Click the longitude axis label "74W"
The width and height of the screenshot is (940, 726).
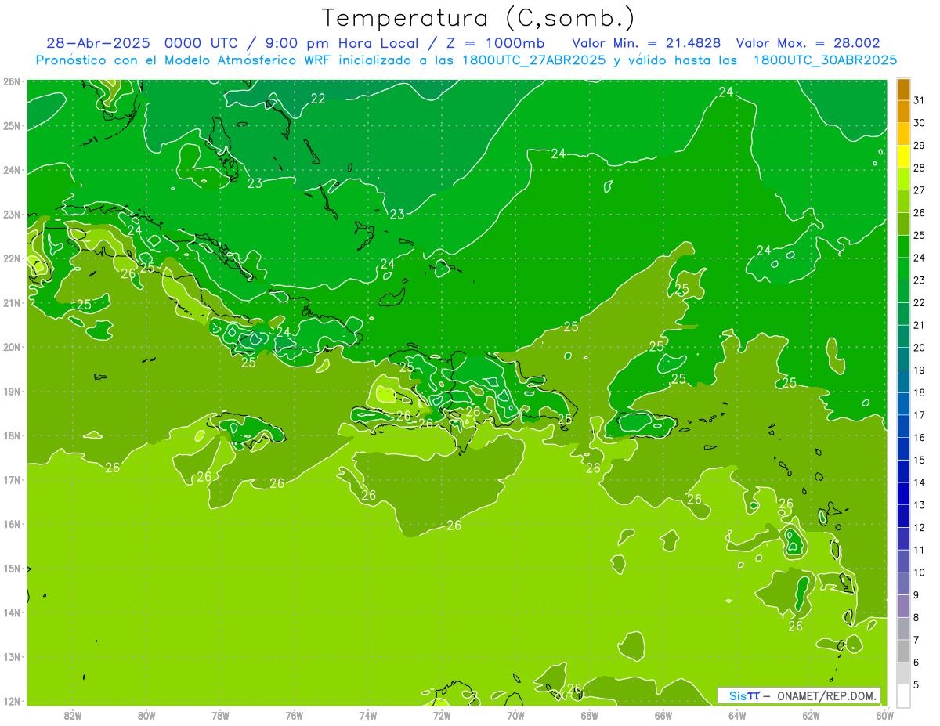368,715
